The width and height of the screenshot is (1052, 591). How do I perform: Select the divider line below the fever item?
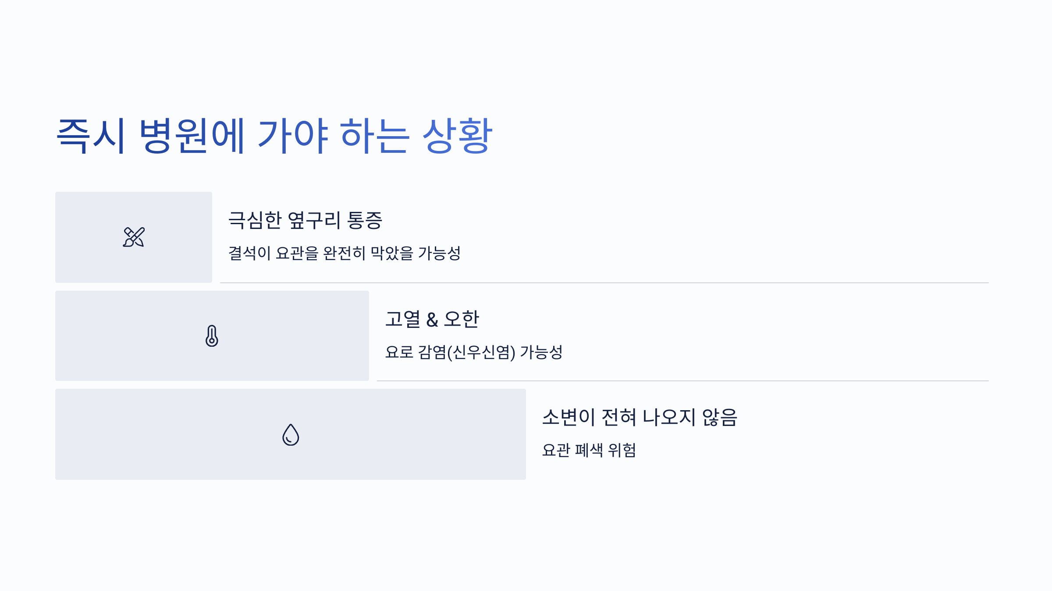pos(682,381)
